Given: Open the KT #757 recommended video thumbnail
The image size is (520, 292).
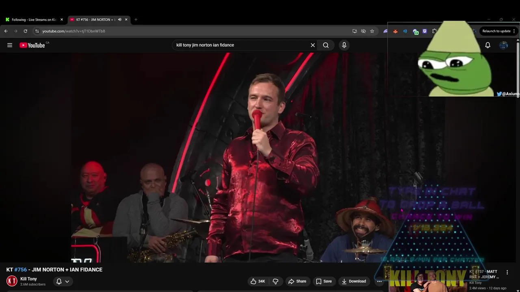Looking at the screenshot, I should click(x=428, y=280).
